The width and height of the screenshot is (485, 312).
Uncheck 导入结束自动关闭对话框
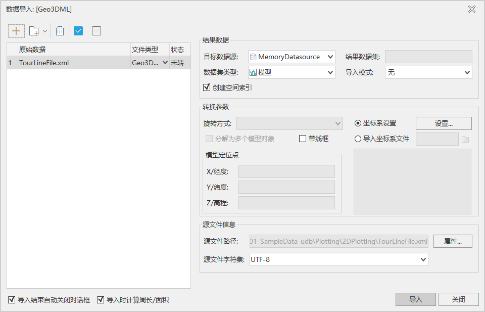(11, 299)
